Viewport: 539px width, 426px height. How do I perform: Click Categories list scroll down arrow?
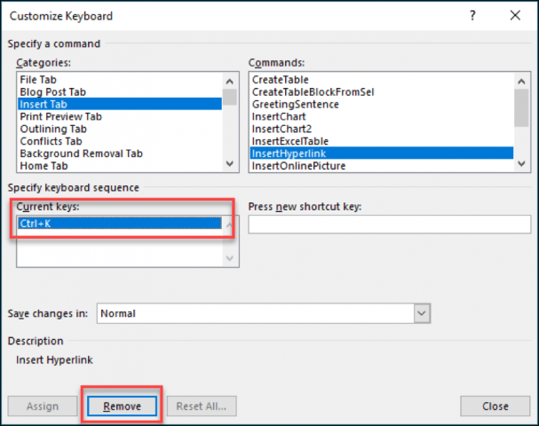[x=230, y=163]
